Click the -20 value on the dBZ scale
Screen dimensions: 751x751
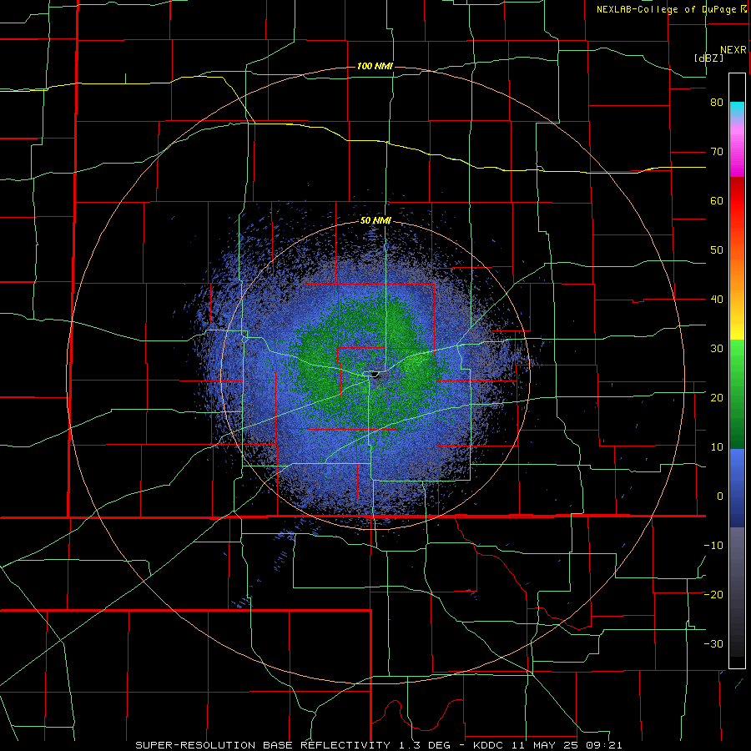pos(713,595)
